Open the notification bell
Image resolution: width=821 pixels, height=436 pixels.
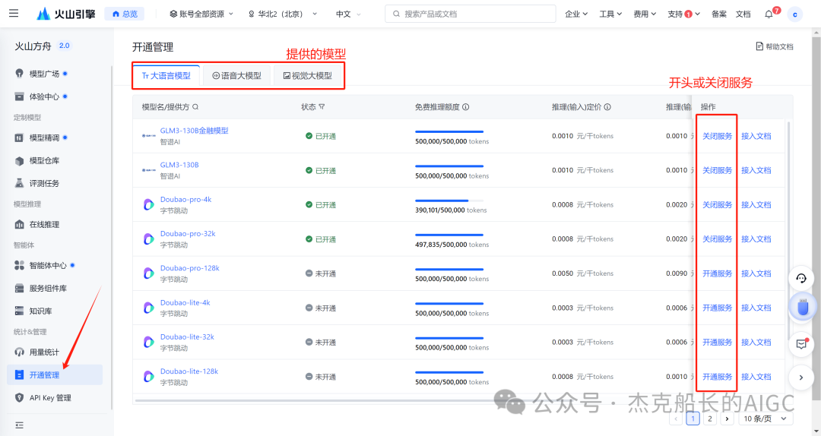point(769,14)
